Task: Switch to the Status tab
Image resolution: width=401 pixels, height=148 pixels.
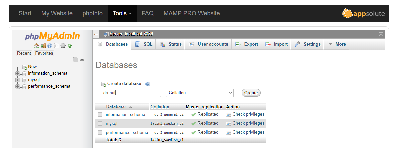Action: click(170, 44)
